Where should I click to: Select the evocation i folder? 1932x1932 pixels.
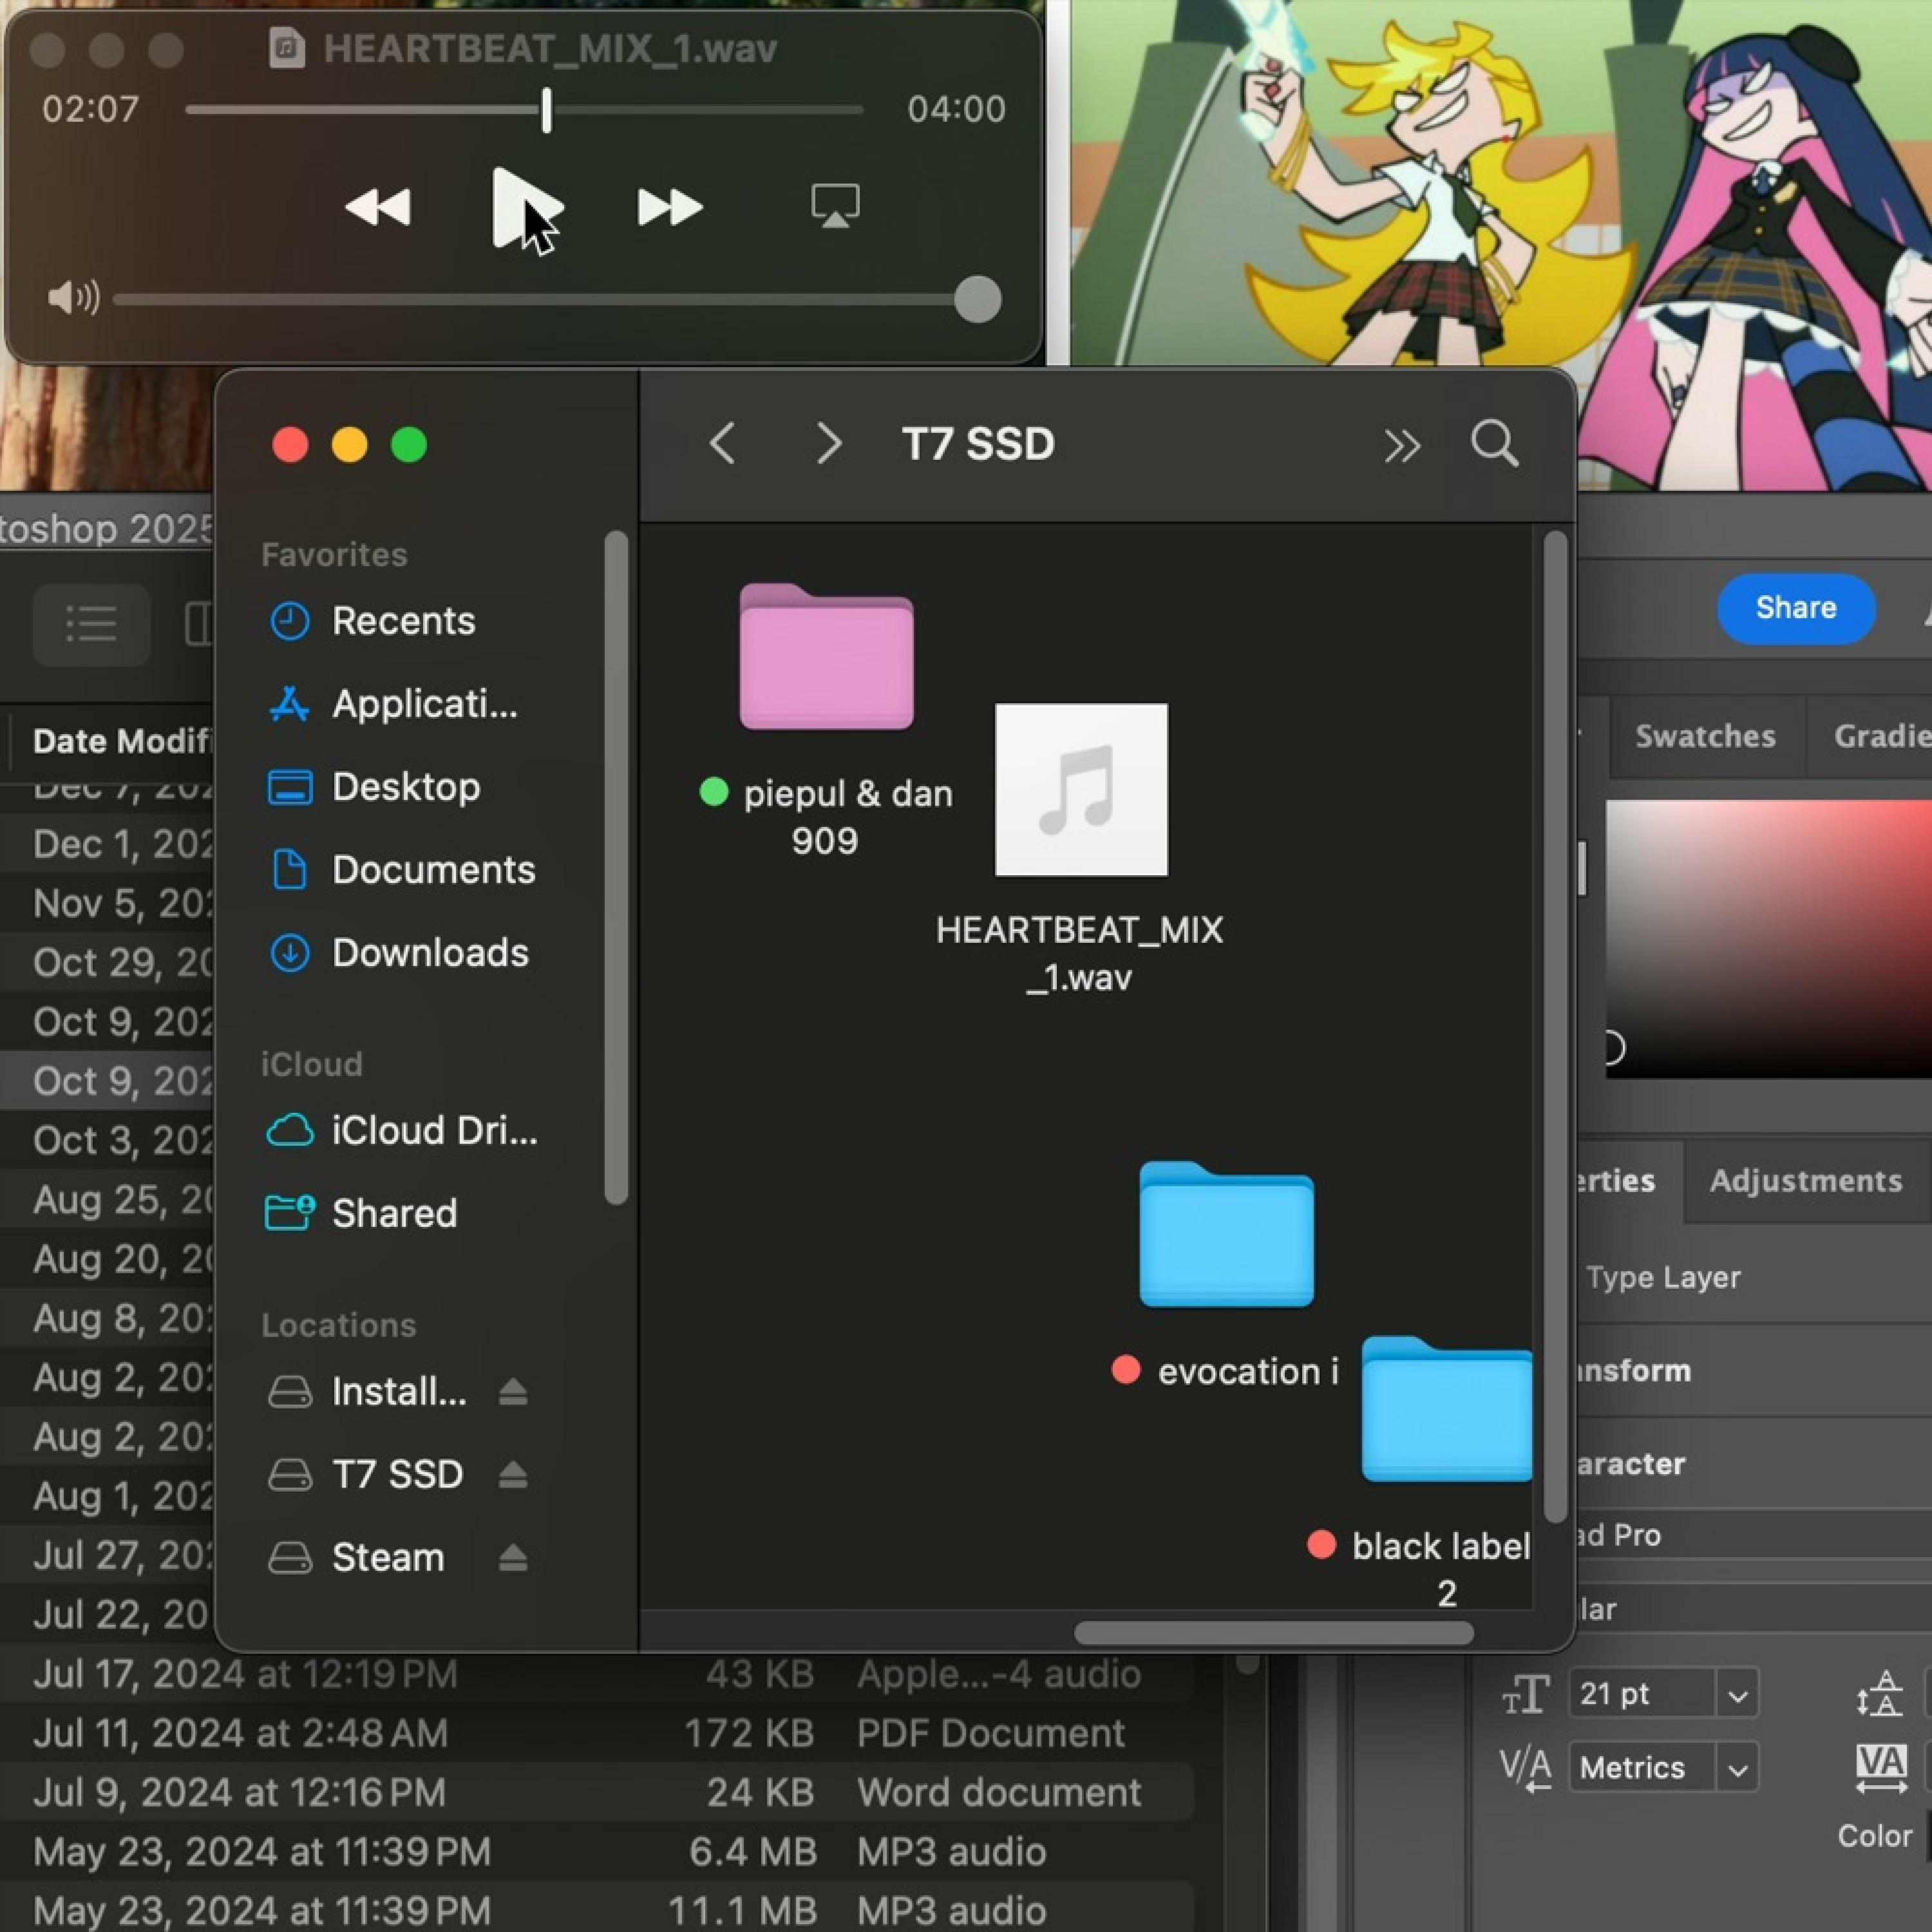1226,1233
